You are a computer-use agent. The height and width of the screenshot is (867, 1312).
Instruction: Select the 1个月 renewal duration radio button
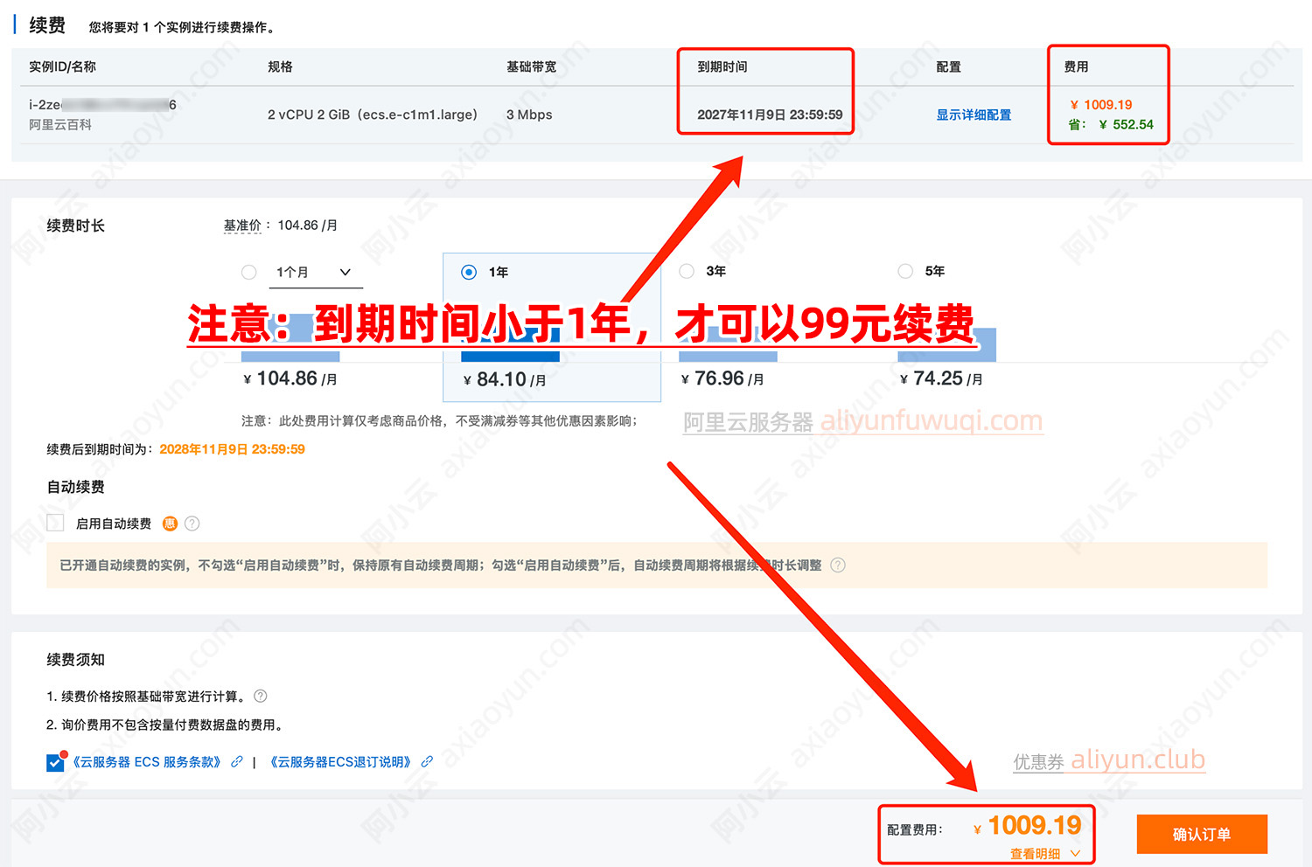coord(249,273)
